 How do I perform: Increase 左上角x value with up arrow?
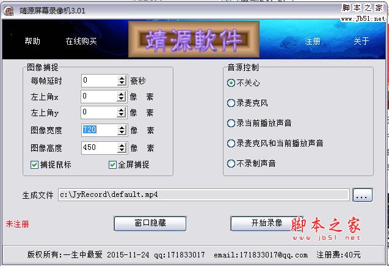121,94
